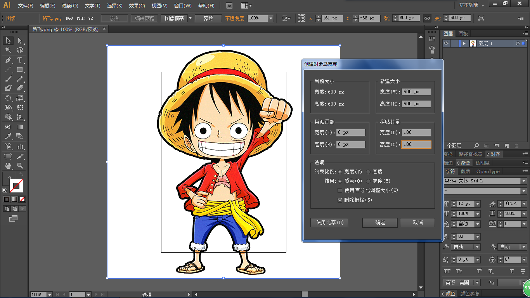The width and height of the screenshot is (530, 298).
Task: Open the 效果(C) menu
Action: [x=137, y=6]
